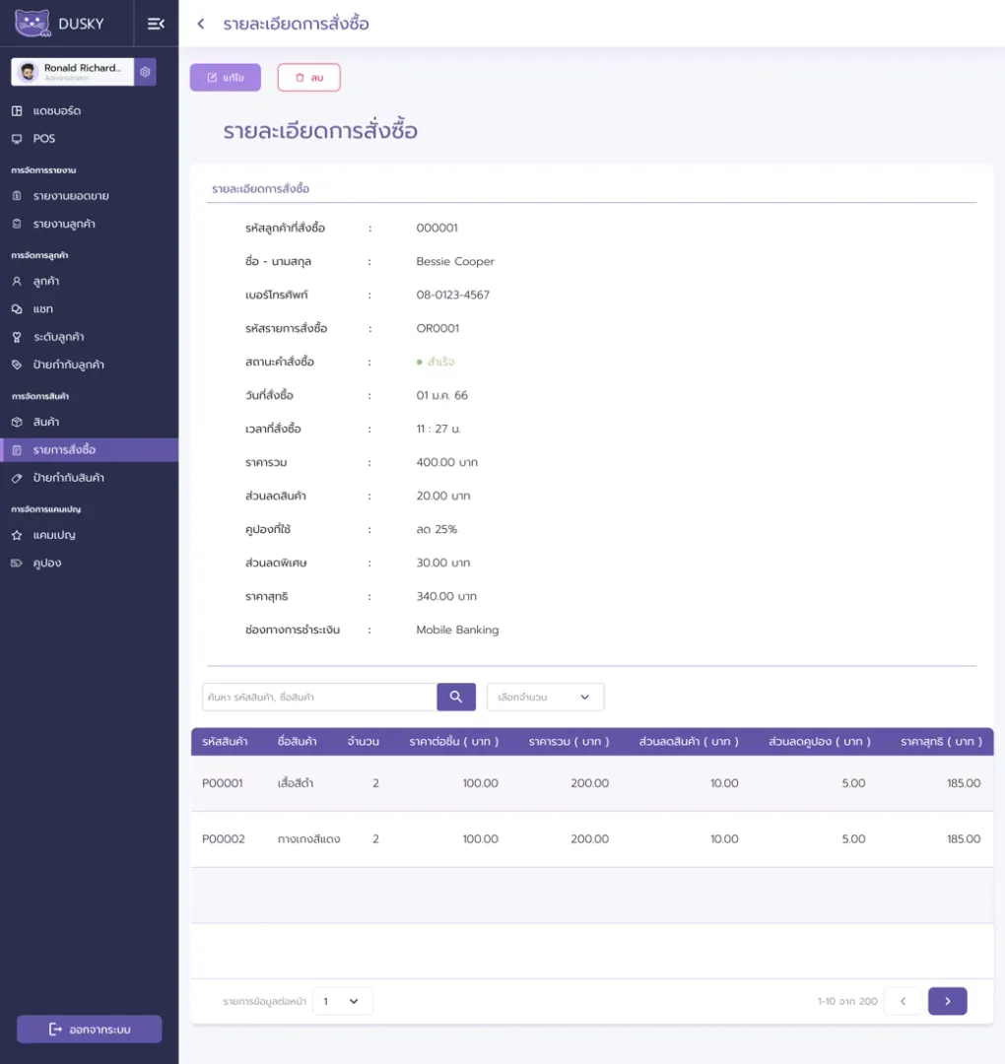Log out with ออกจากระบบ button
The width and height of the screenshot is (1005, 1064).
tap(89, 1030)
